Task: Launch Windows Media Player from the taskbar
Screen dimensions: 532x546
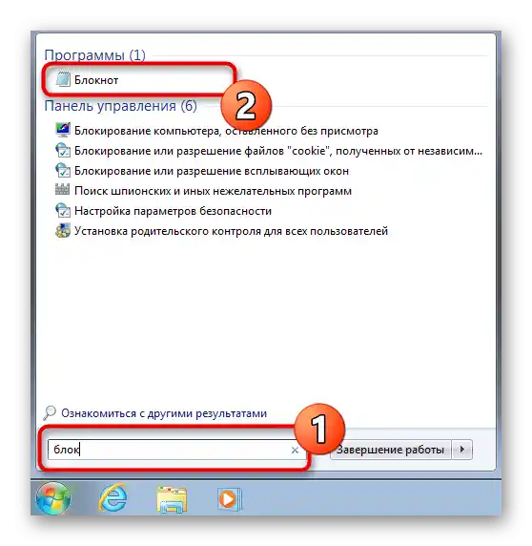Action: point(229,499)
